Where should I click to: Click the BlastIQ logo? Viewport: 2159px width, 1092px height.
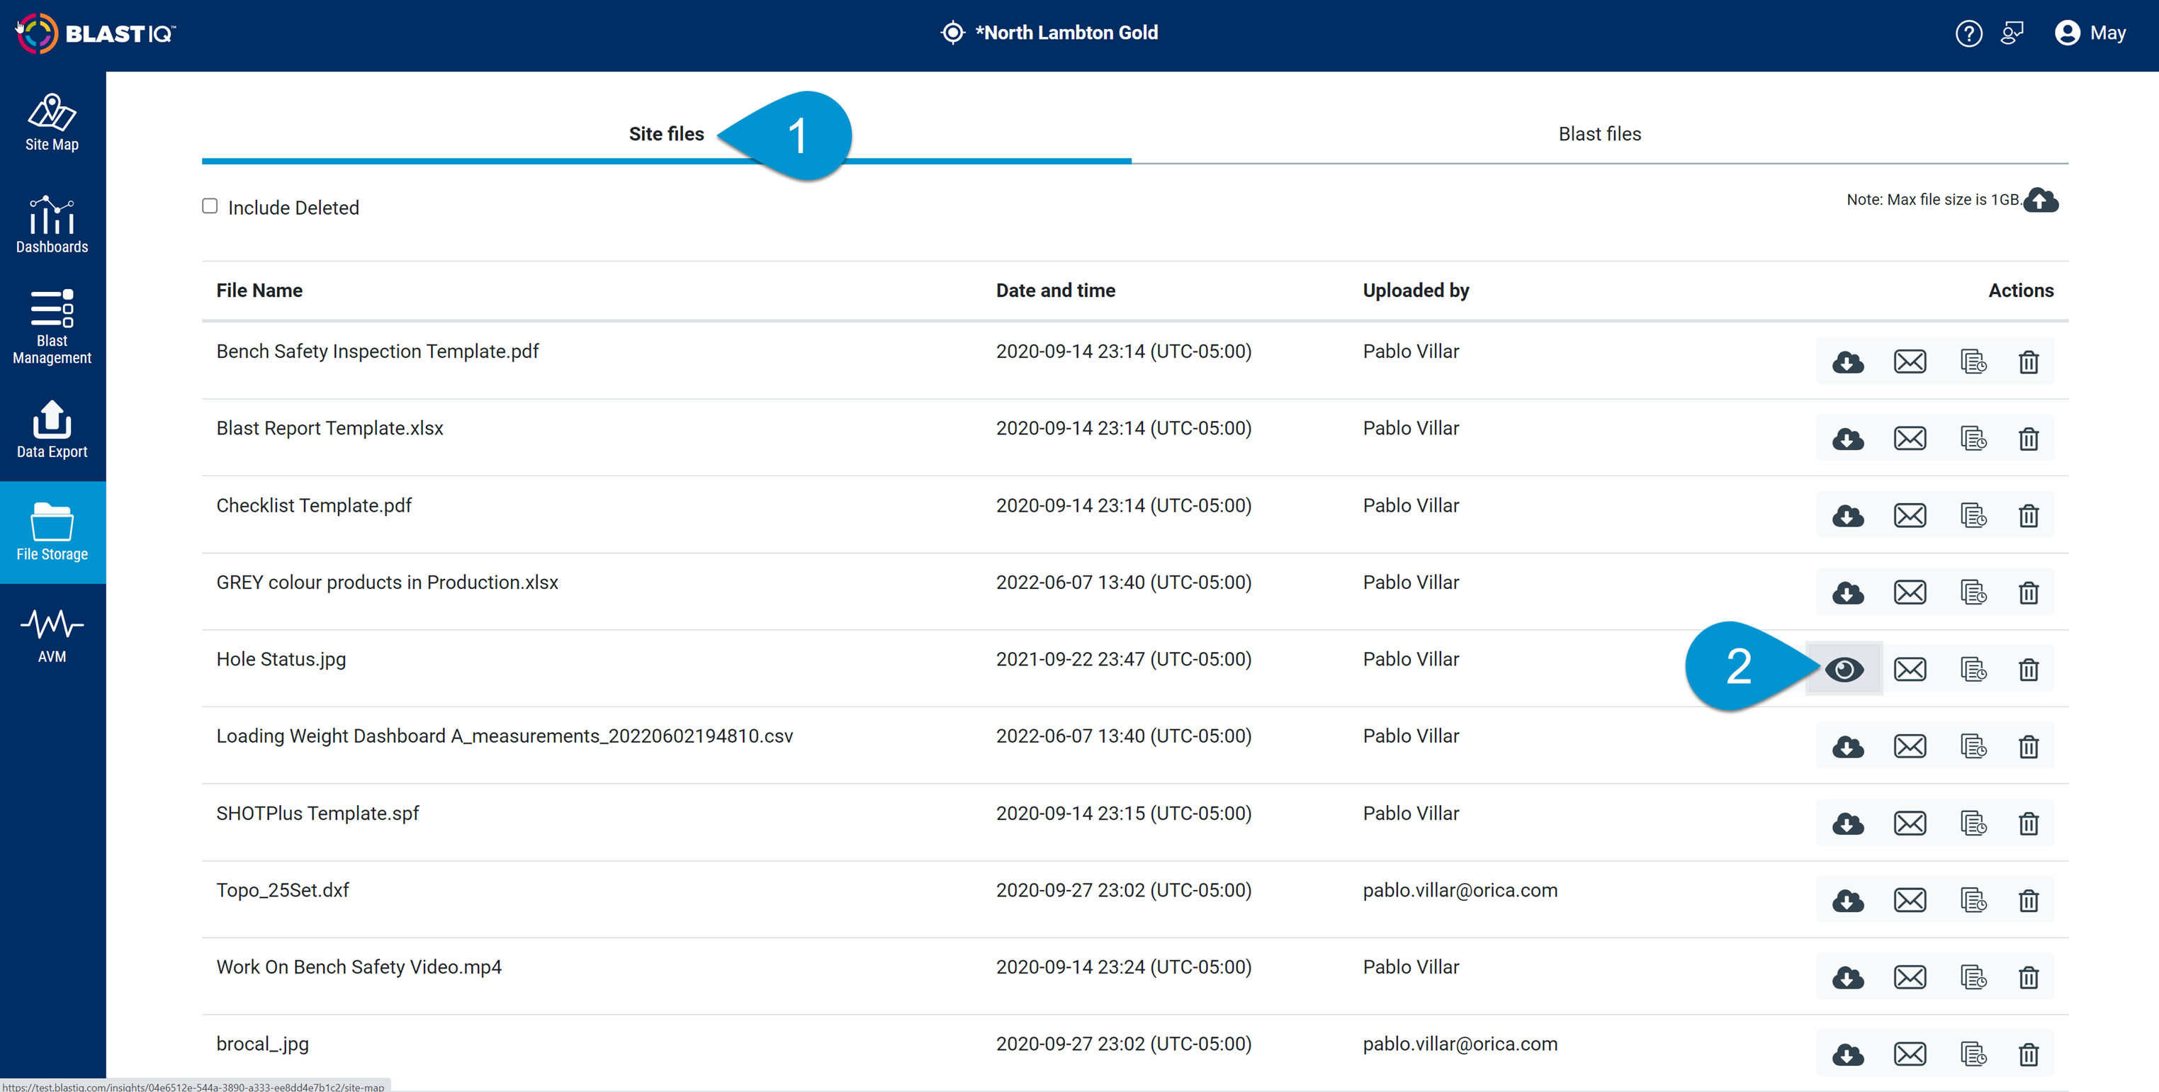96,33
